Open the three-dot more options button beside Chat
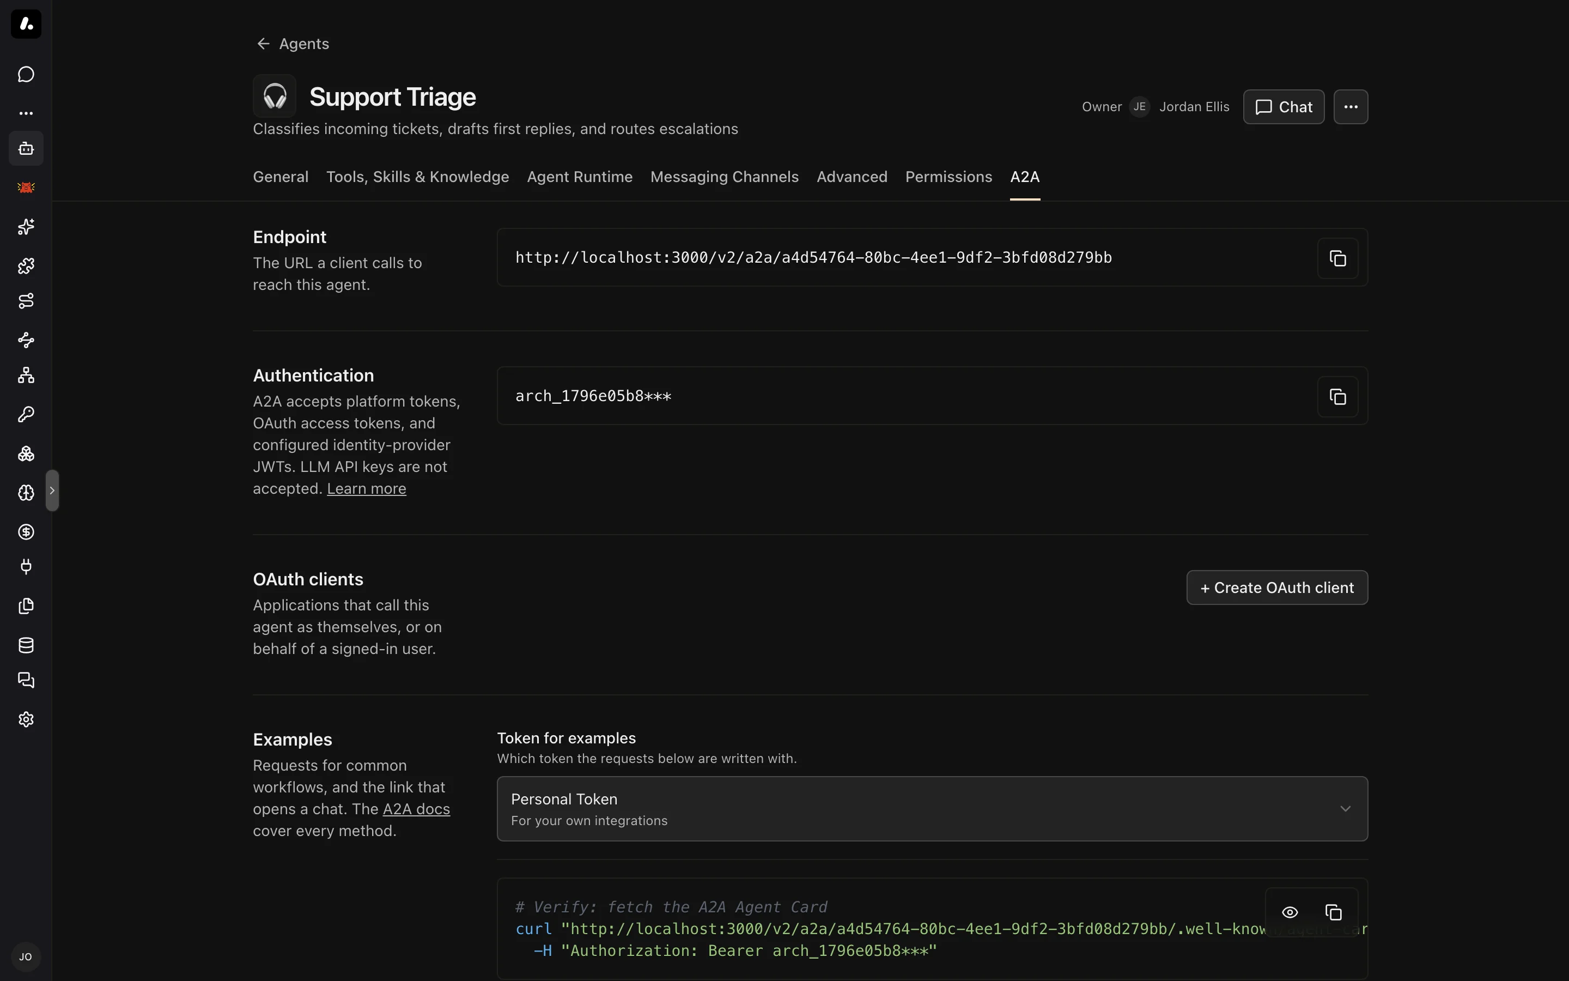Image resolution: width=1569 pixels, height=981 pixels. (1351, 107)
